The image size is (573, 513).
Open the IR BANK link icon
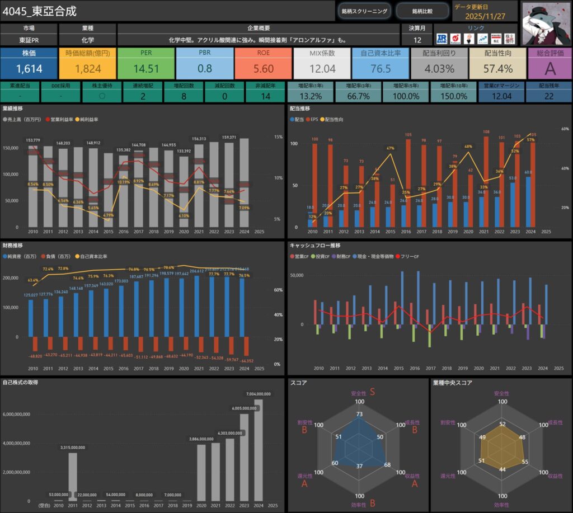442,39
